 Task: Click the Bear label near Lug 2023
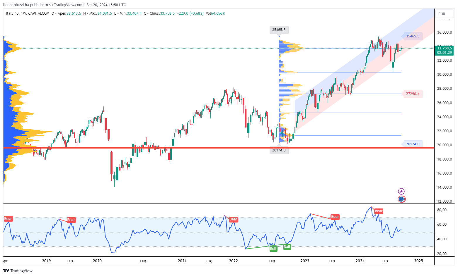point(335,217)
